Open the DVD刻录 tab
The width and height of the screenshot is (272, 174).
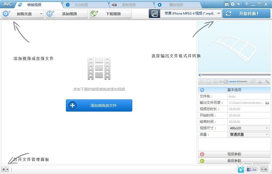86,5
